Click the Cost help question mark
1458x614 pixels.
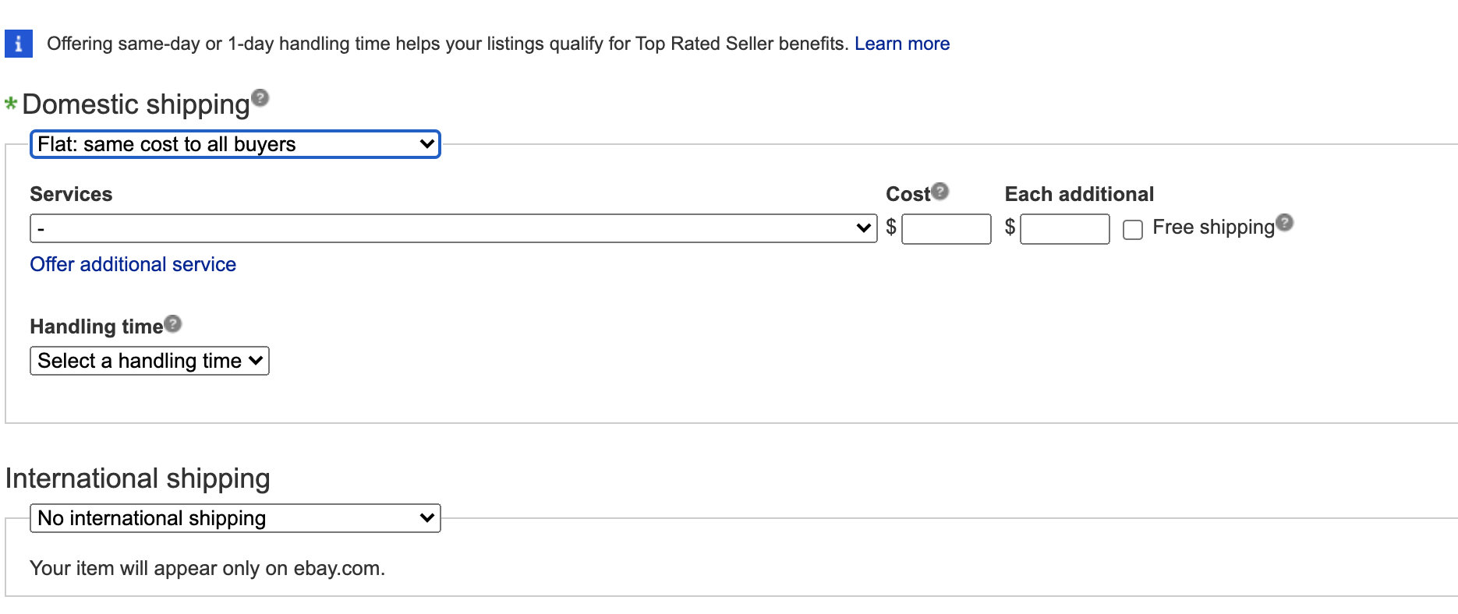940,191
